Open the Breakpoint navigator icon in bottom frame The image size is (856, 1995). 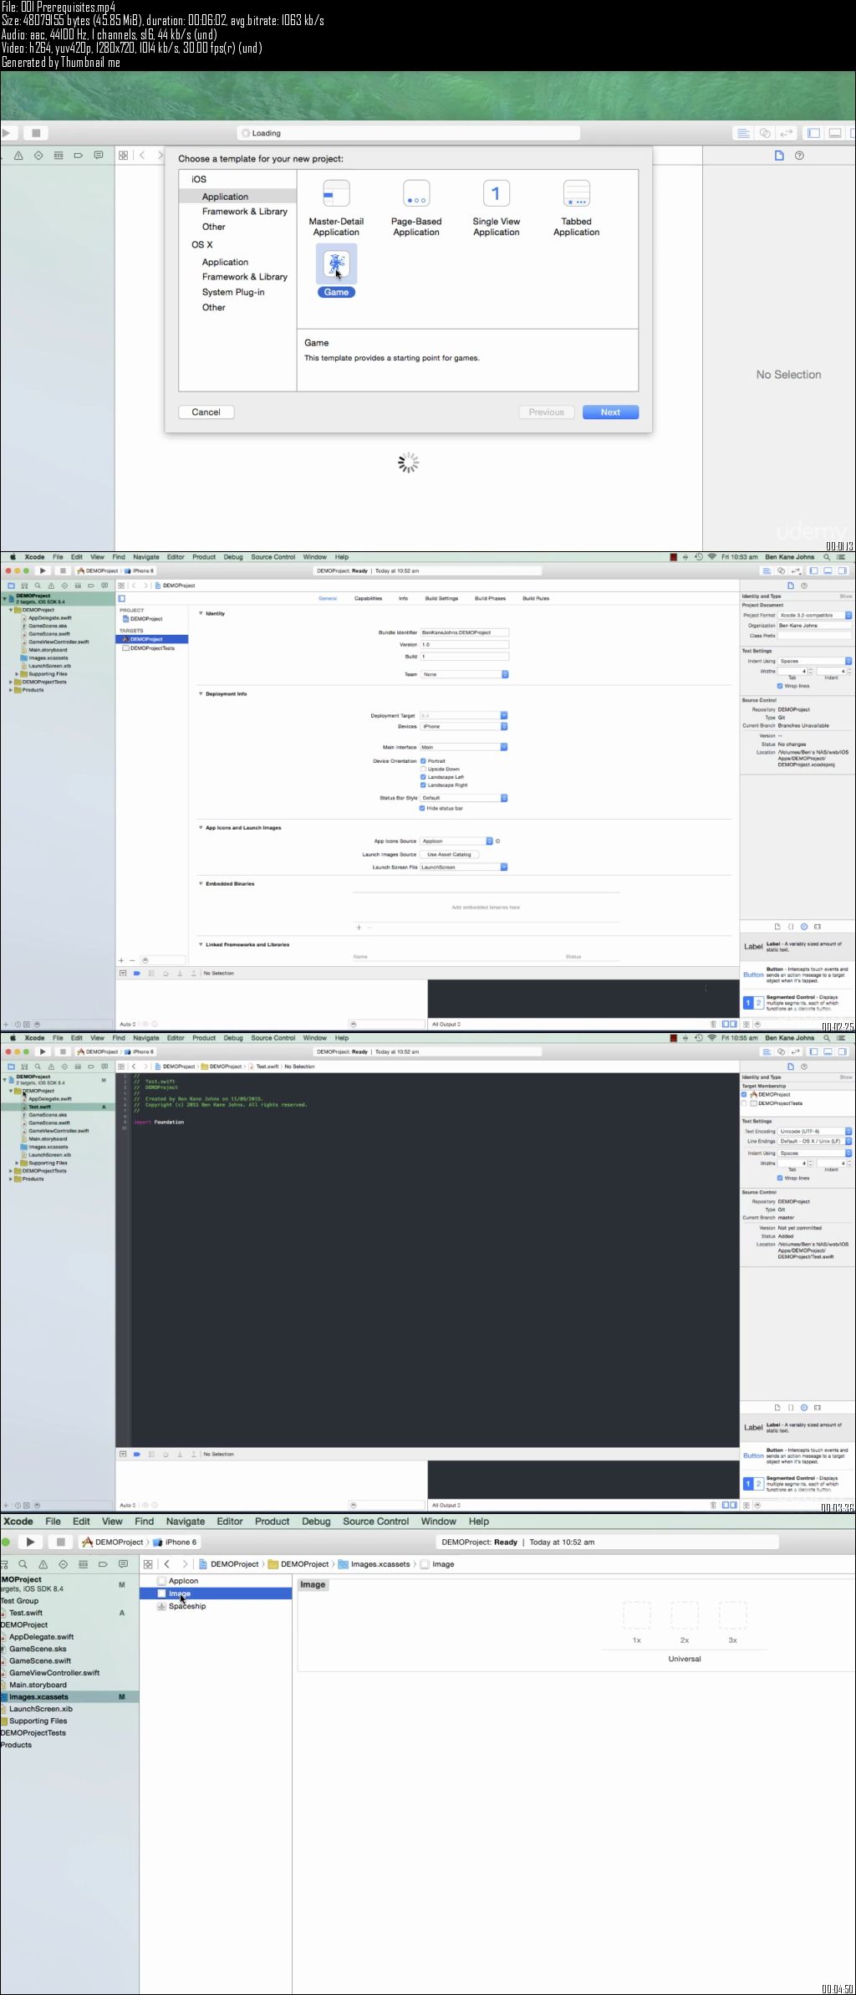[x=103, y=1564]
